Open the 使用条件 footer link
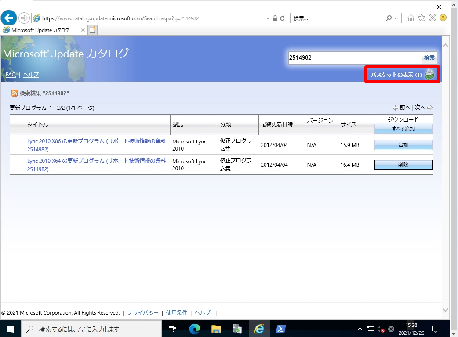The width and height of the screenshot is (458, 337). point(177,313)
